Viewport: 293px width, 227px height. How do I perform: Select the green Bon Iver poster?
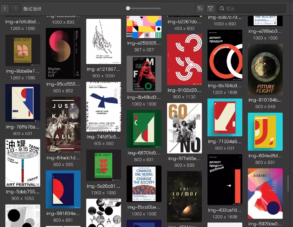point(104,165)
